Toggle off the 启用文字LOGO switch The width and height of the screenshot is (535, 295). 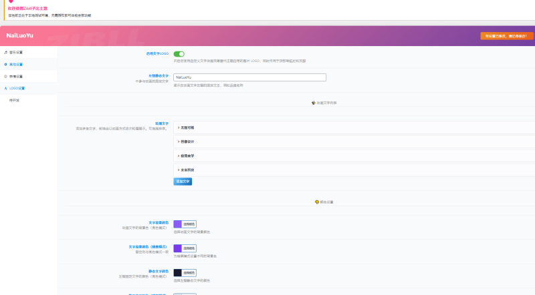[179, 54]
